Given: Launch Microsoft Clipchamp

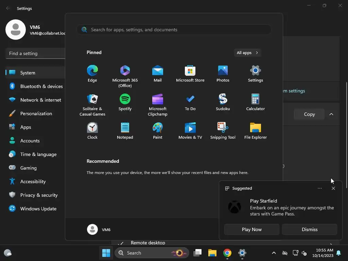Looking at the screenshot, I should pos(158,105).
